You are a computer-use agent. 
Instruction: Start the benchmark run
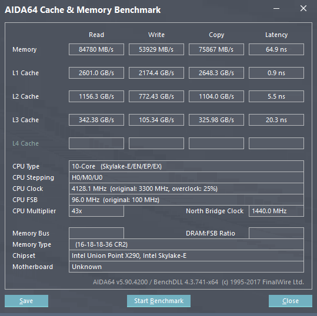[x=159, y=301]
